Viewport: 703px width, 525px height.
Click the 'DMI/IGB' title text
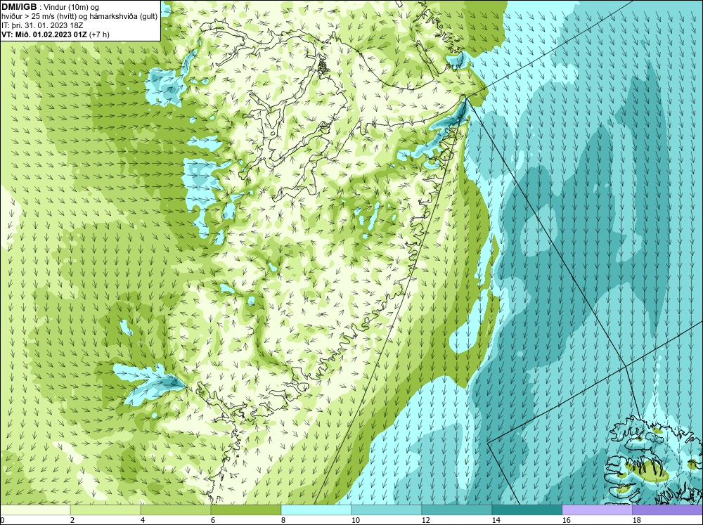(x=19, y=7)
